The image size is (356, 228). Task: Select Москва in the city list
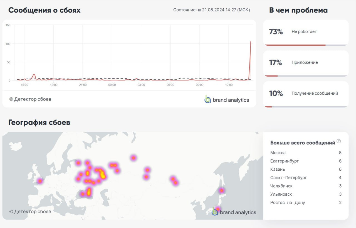click(x=278, y=153)
